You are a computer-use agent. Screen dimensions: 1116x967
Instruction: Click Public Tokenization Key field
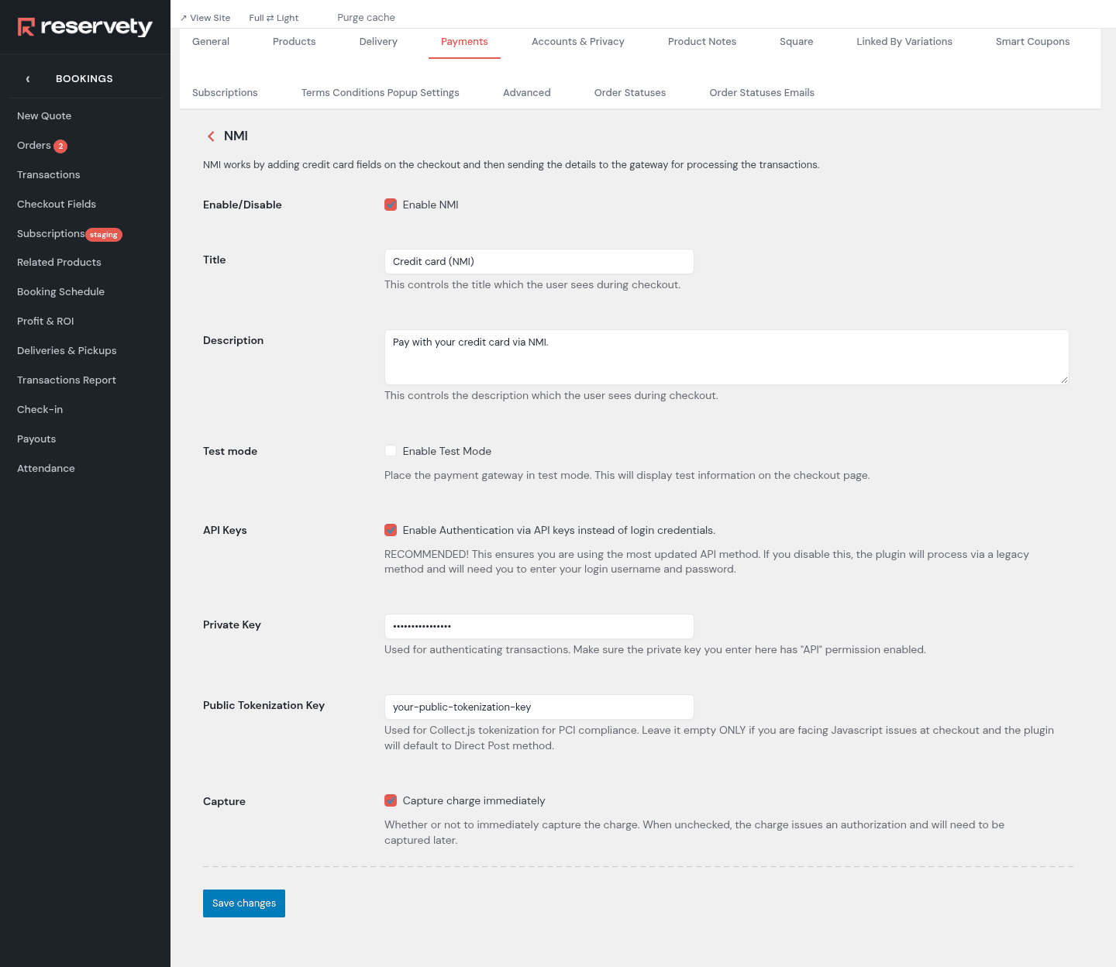[x=539, y=707]
